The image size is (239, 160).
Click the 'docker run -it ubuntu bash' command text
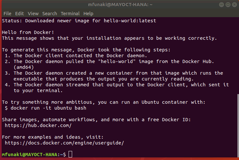point(48,108)
